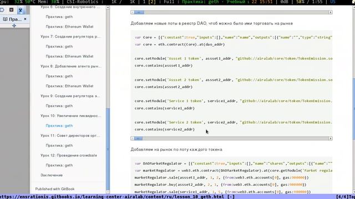The width and height of the screenshot is (355, 199).
Task: Click the "Full" layout label in the top bar
Action: [169, 2]
